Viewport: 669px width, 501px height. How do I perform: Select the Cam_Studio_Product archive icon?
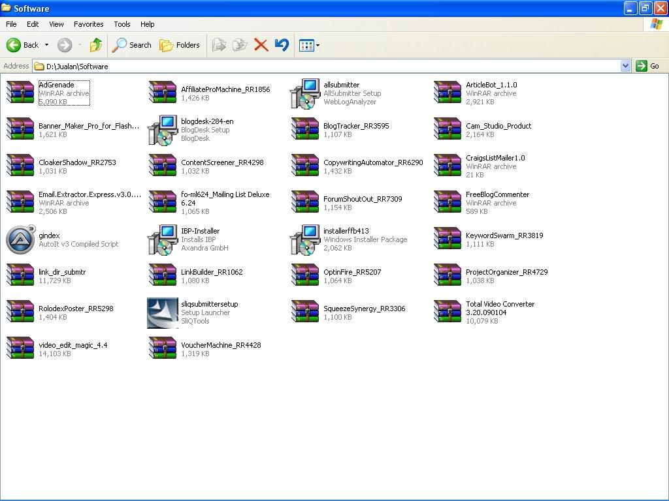click(x=448, y=129)
